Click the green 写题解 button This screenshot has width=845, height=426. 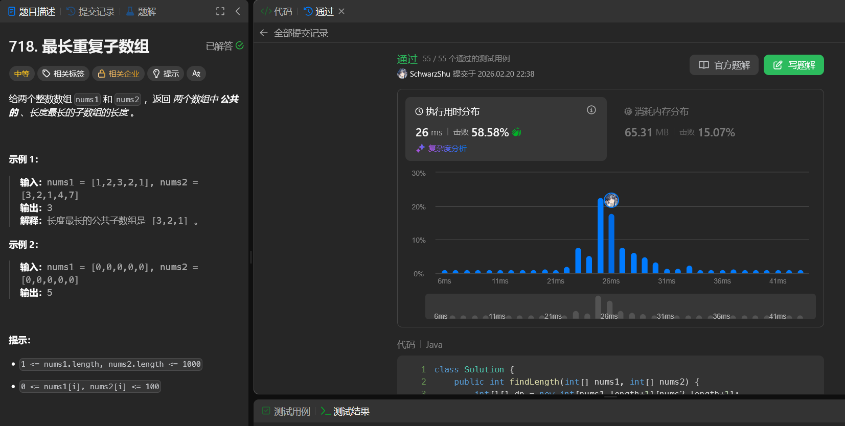coord(793,65)
